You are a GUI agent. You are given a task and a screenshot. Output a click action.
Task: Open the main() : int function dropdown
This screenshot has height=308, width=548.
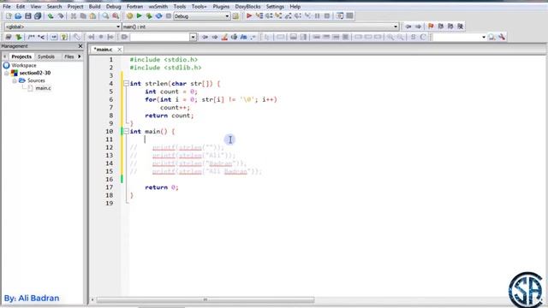pyautogui.click(x=396, y=27)
